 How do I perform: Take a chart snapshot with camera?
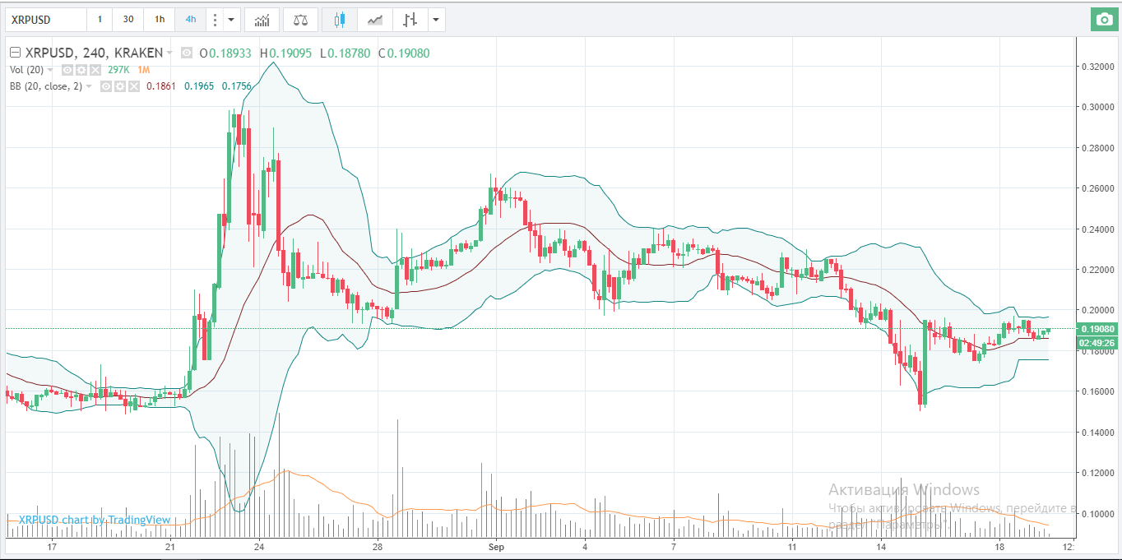pos(1102,20)
